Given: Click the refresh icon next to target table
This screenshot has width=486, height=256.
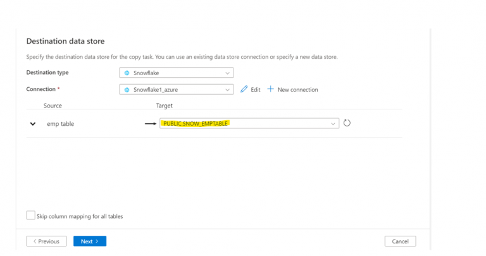Looking at the screenshot, I should coord(347,123).
